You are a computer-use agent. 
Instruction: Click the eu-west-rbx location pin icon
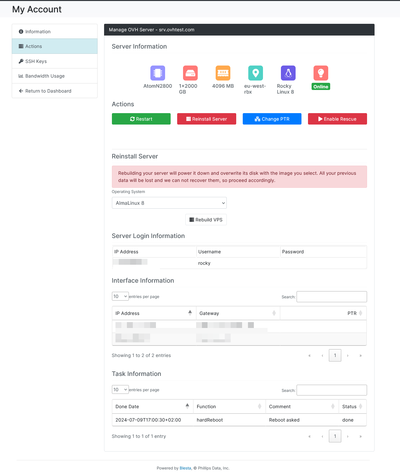click(x=255, y=73)
